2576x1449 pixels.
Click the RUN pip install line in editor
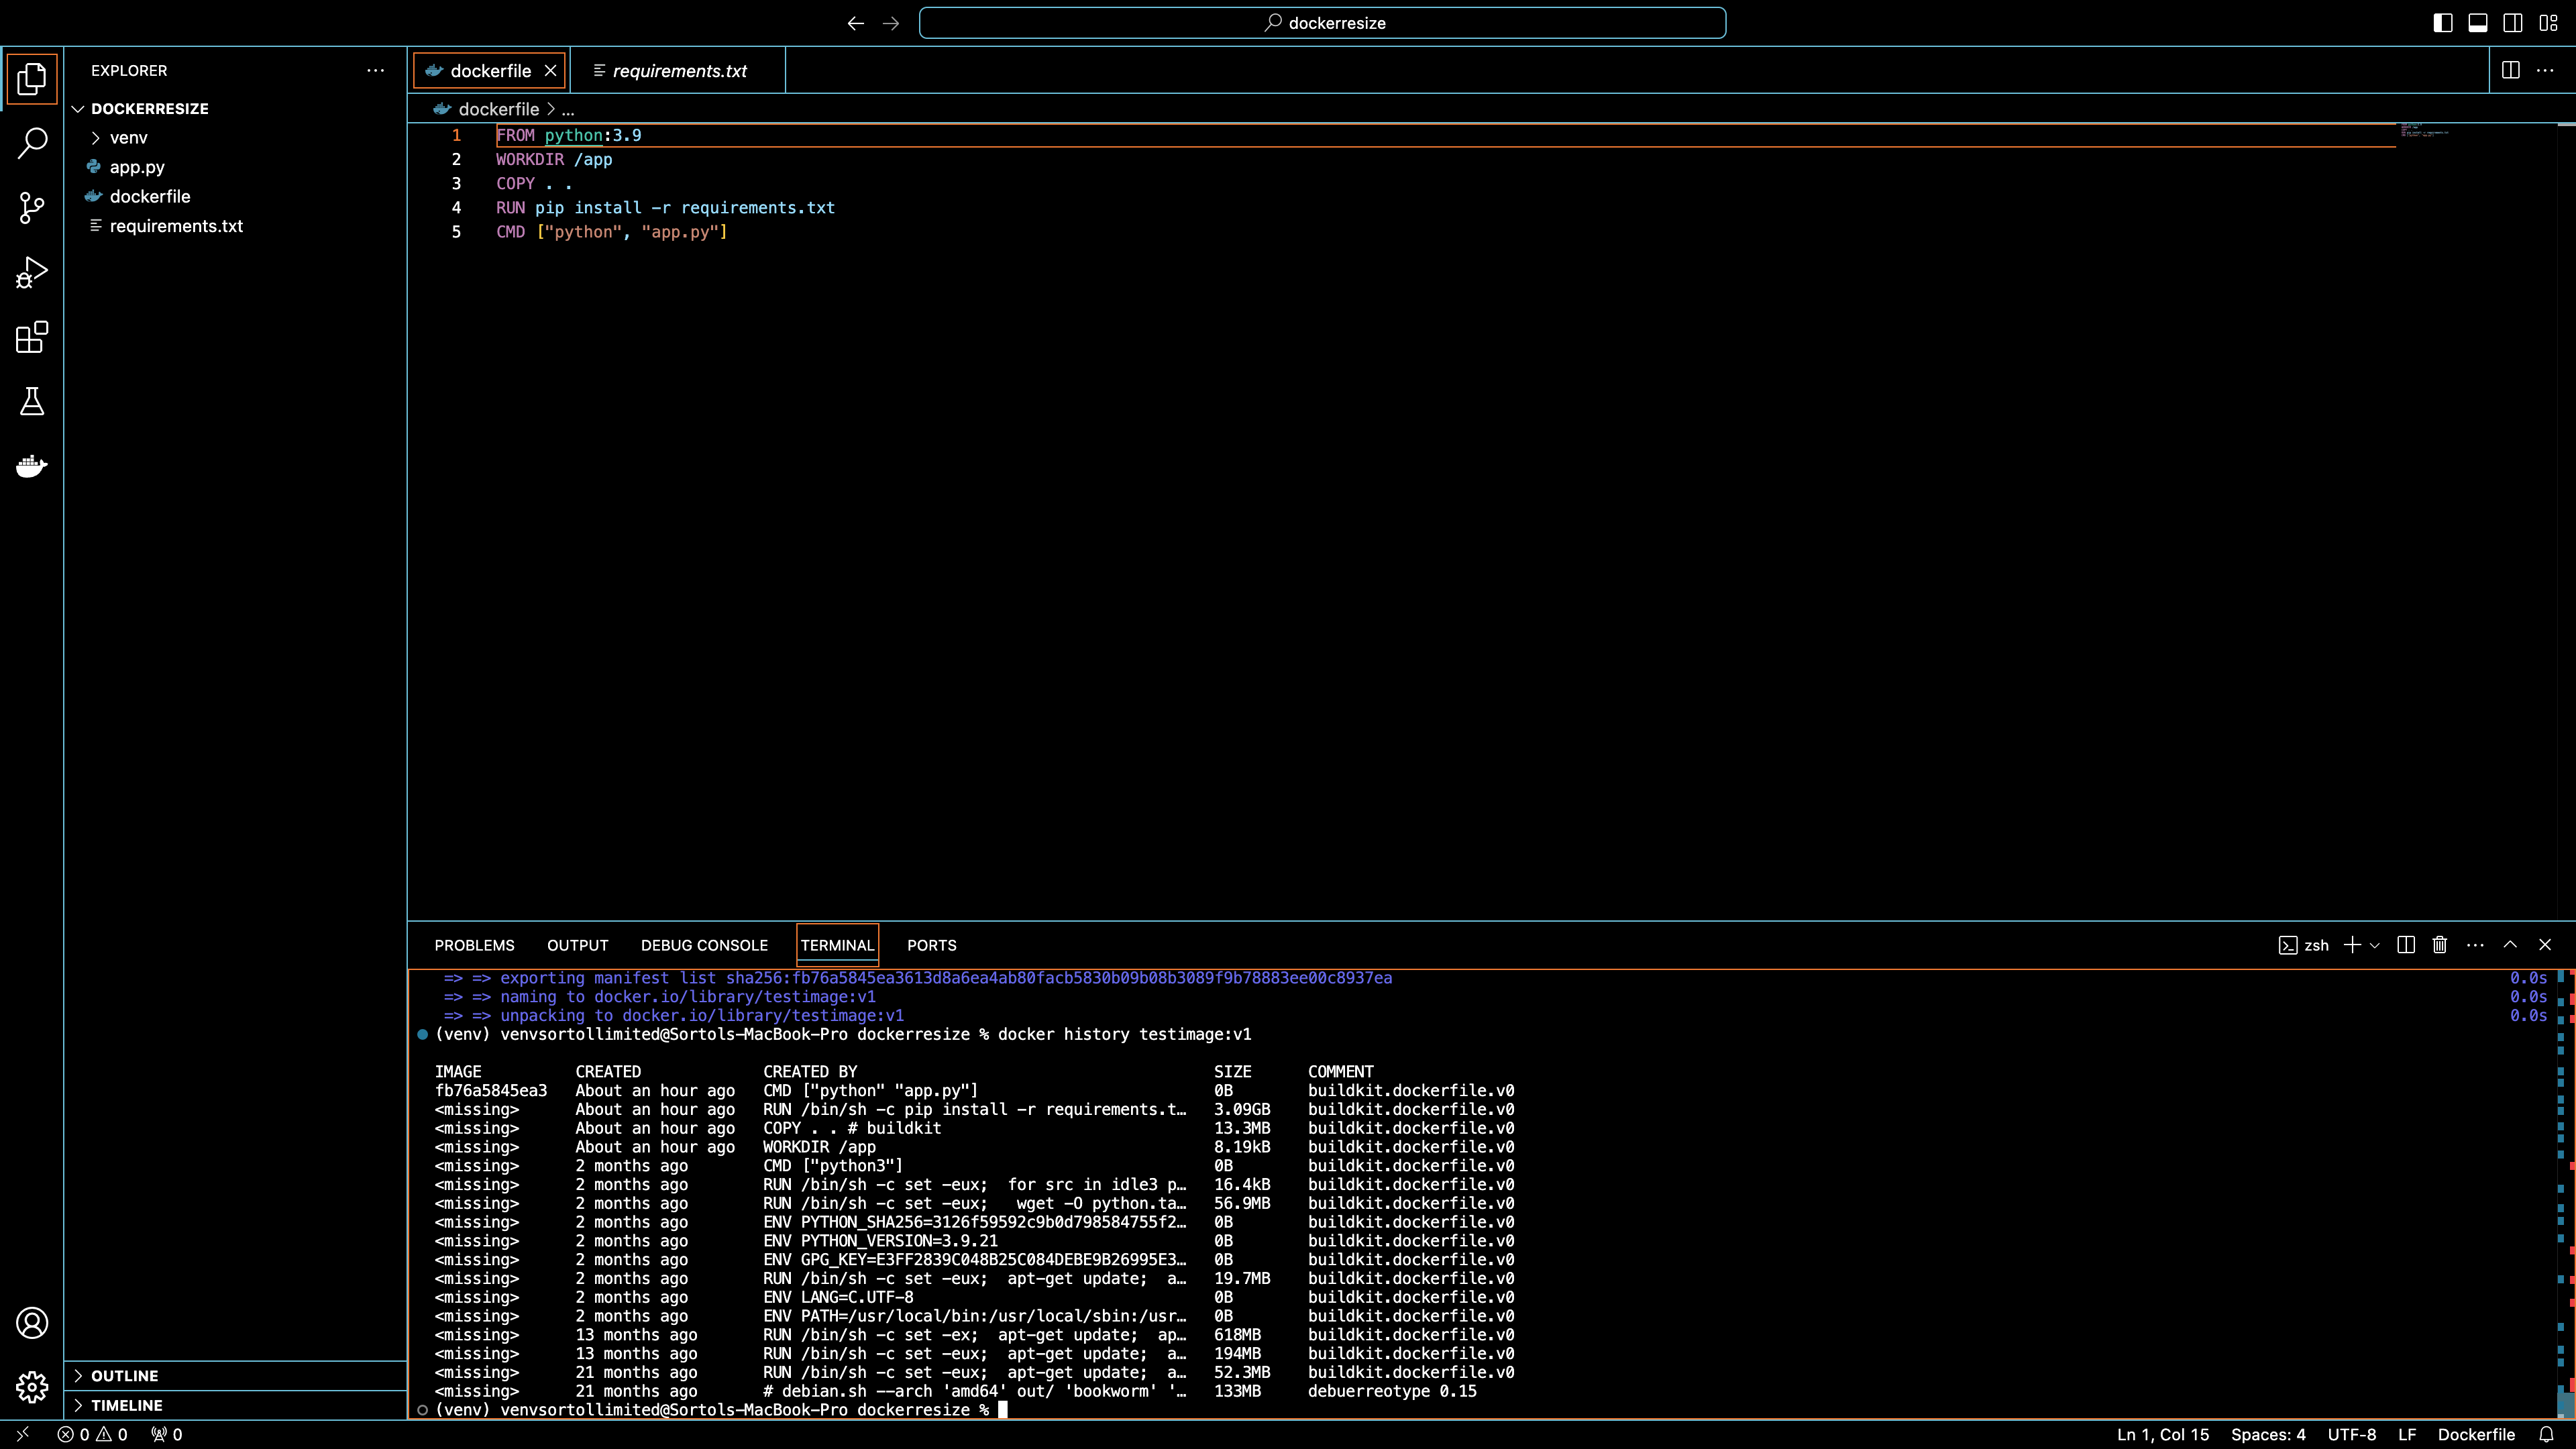665,208
